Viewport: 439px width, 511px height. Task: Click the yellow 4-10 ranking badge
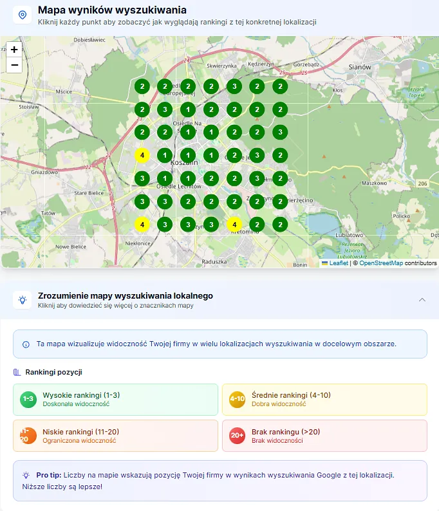237,400
